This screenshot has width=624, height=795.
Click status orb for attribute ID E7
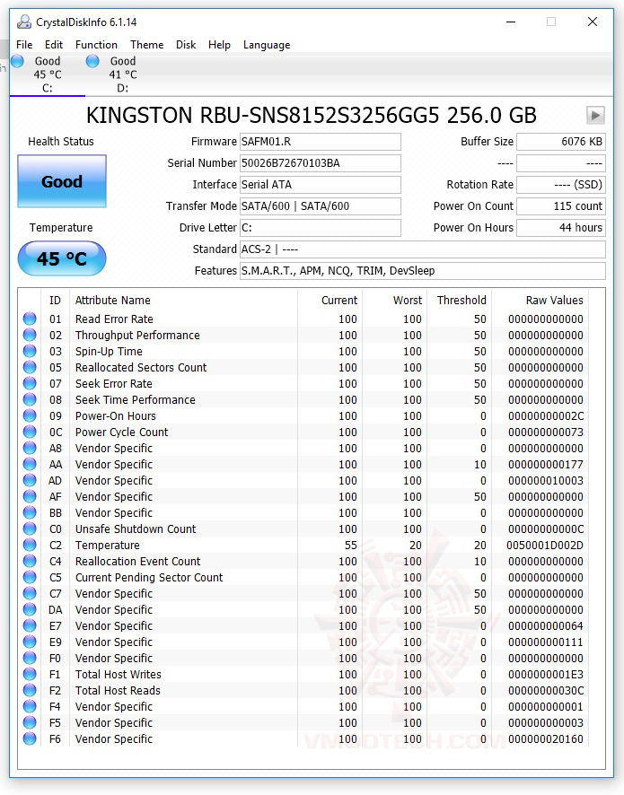click(x=30, y=625)
